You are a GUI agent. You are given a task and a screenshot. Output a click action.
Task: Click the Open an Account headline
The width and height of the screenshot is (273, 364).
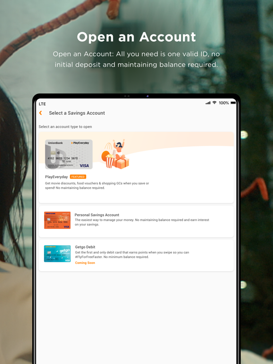[x=136, y=37]
